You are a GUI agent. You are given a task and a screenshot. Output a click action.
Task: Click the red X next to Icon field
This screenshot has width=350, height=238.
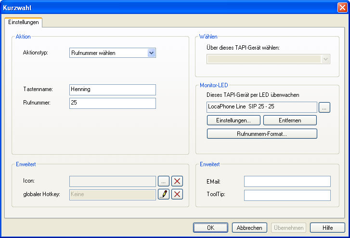tap(177, 181)
